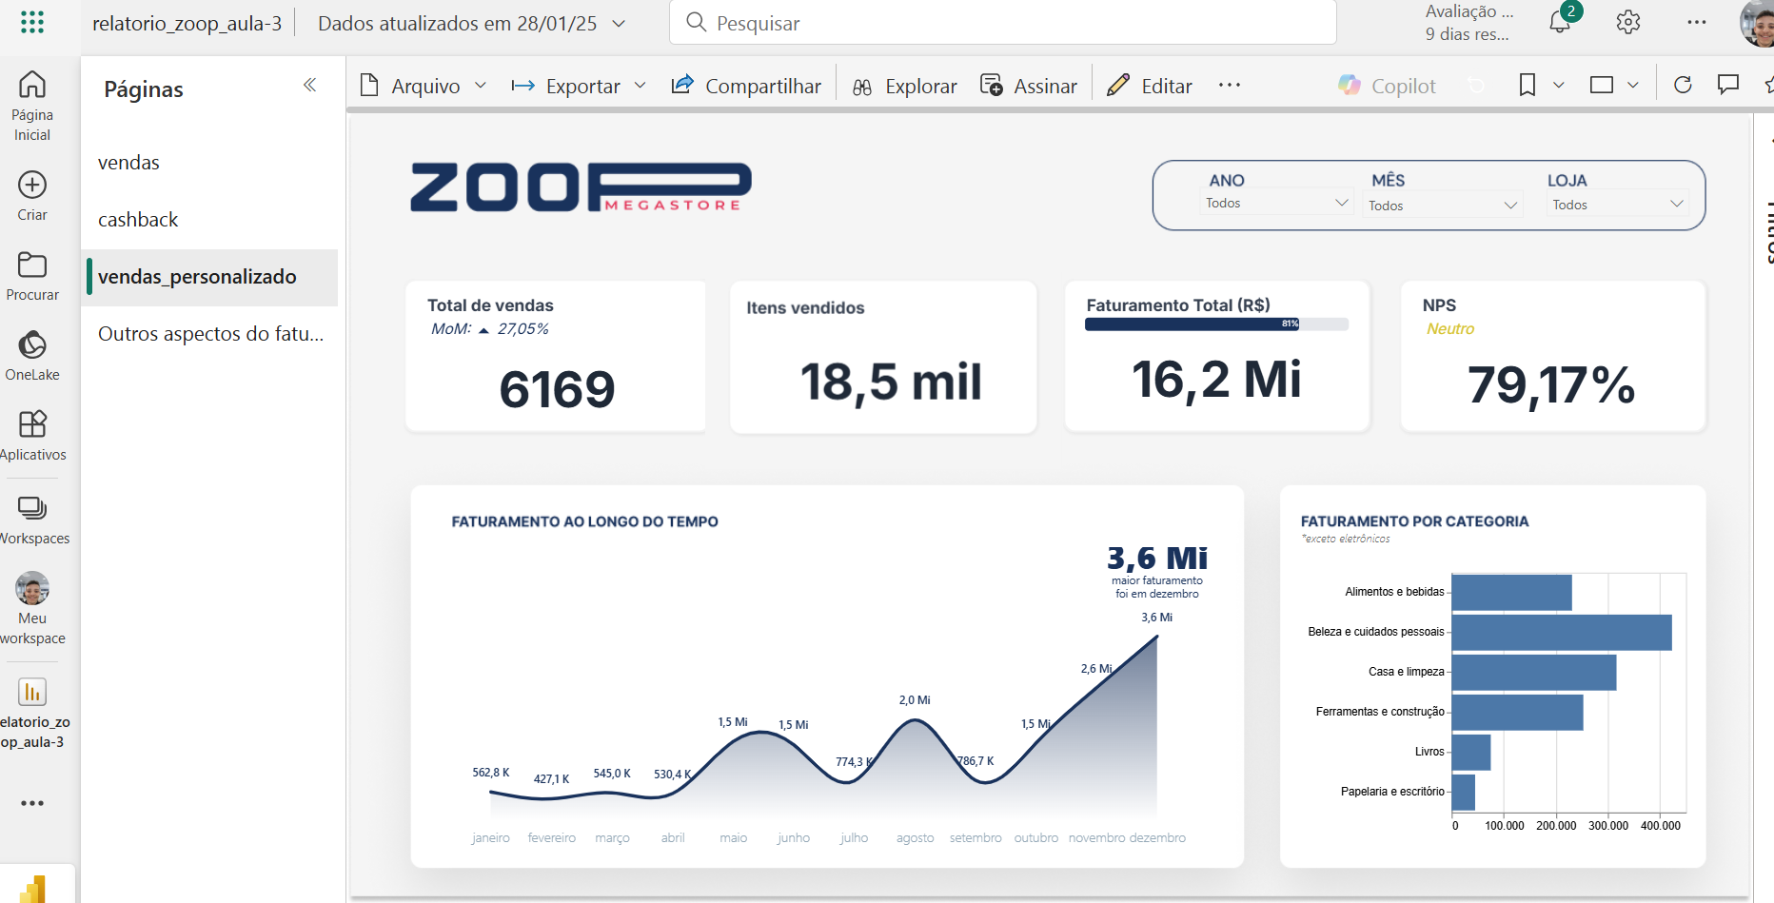Click the janeiro axis label
This screenshot has height=903, width=1774.
pyautogui.click(x=491, y=838)
